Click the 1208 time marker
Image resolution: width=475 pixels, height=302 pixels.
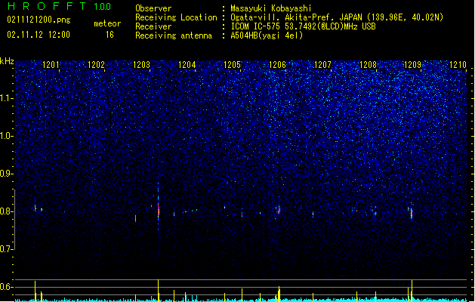pyautogui.click(x=368, y=65)
